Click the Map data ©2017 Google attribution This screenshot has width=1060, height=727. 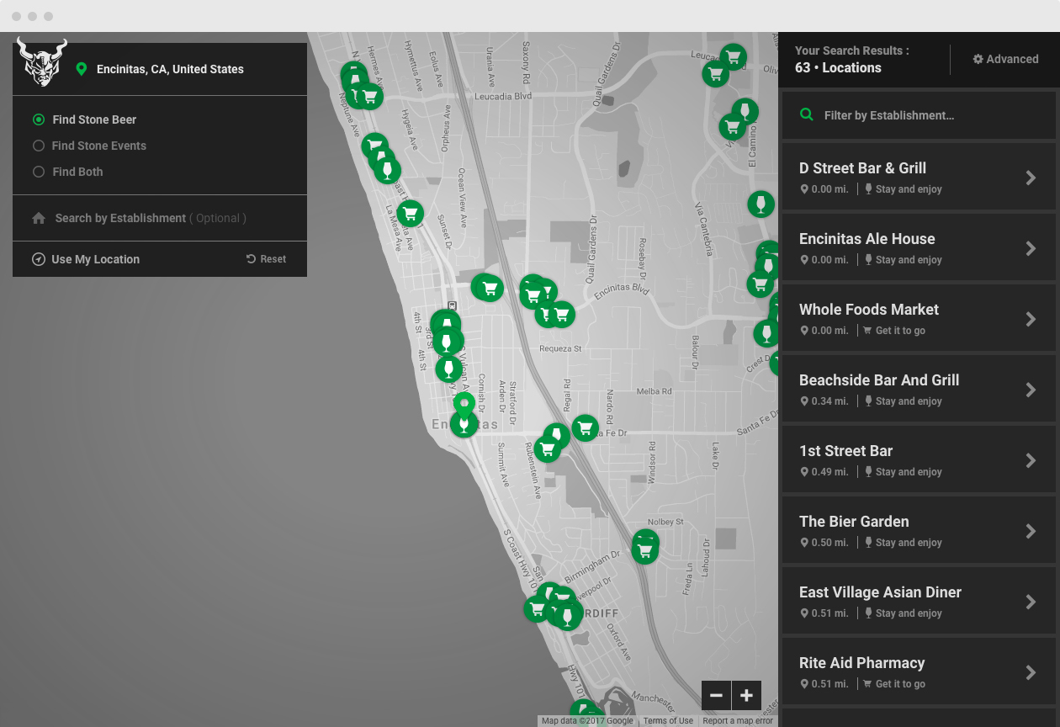[x=587, y=721]
